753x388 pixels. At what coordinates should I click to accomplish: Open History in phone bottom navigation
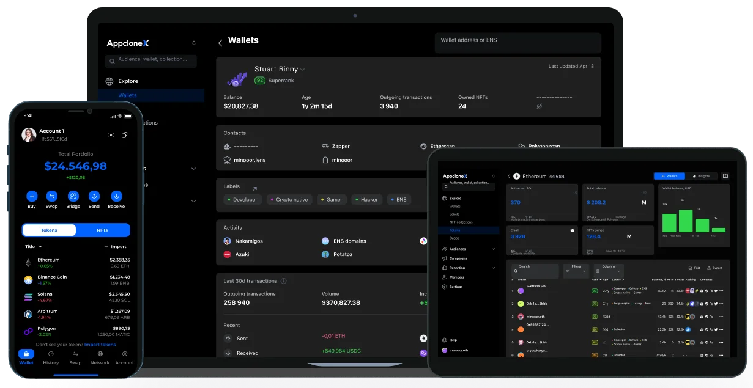(x=51, y=357)
